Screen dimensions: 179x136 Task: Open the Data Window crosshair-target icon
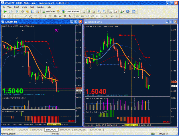point(23,11)
